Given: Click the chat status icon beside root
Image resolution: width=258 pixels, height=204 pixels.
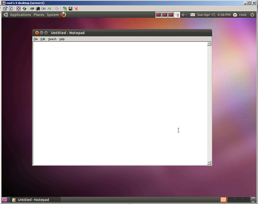Looking at the screenshot, I should coord(235,15).
